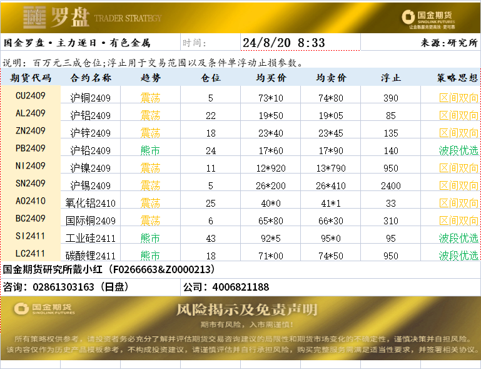This screenshot has height=369, width=481.
Task: Click the 策略思想 column header
Action: point(450,78)
